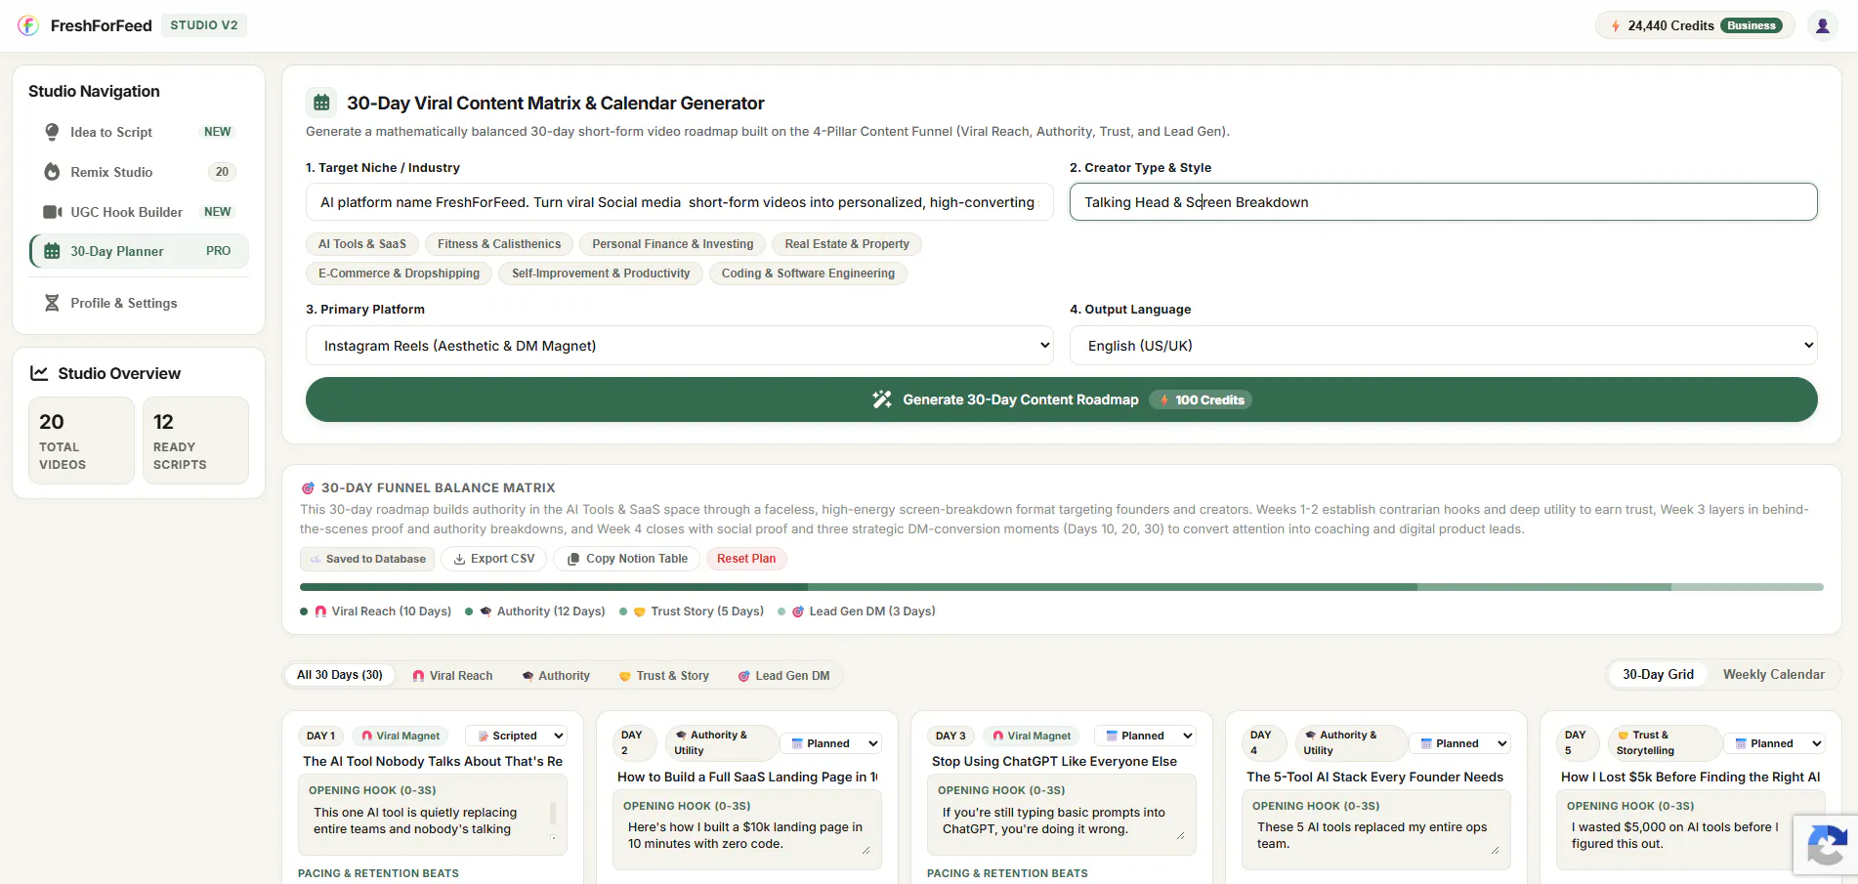1858x884 pixels.
Task: Click the graduation cap icon in Authority legend
Action: pyautogui.click(x=486, y=611)
